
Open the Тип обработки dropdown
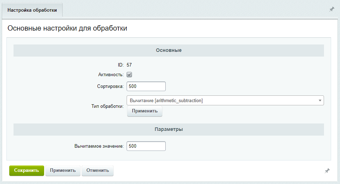click(225, 100)
